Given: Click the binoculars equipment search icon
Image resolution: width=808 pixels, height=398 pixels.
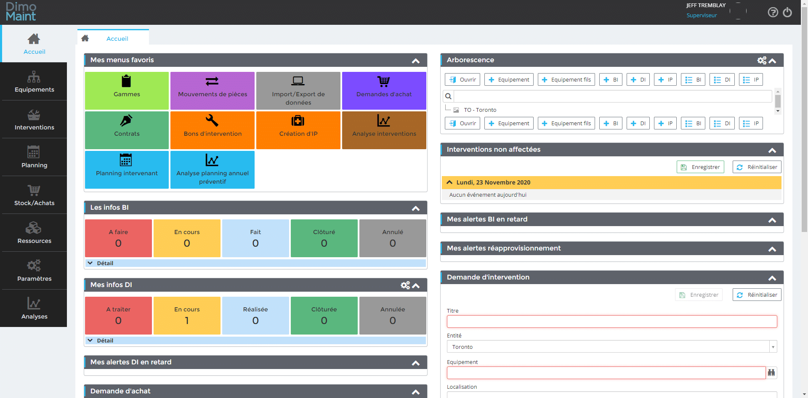Looking at the screenshot, I should coord(771,372).
